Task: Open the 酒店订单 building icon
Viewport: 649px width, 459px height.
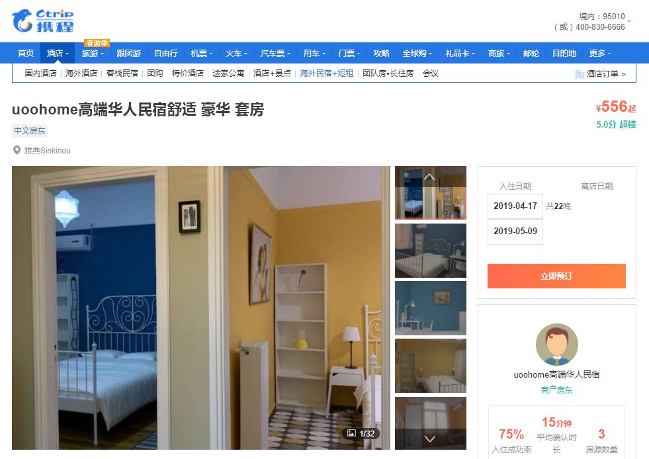Action: click(x=580, y=74)
